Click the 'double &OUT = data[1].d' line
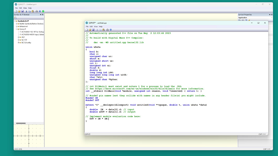 [112, 112]
